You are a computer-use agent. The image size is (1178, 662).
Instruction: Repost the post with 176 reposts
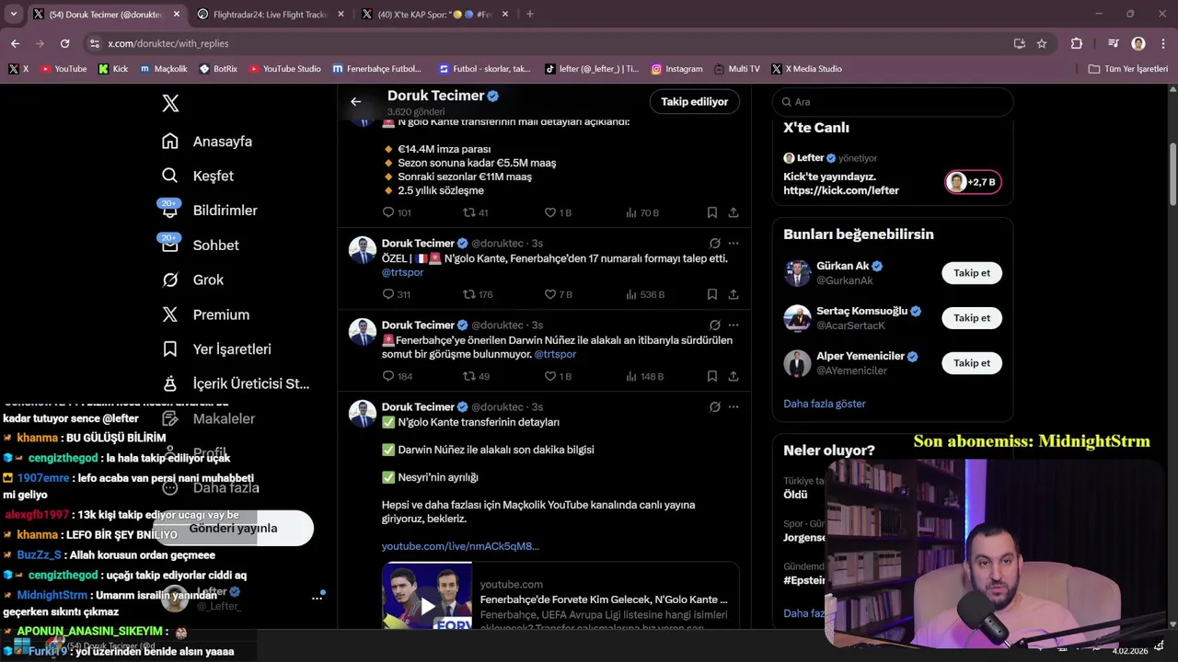coord(478,294)
